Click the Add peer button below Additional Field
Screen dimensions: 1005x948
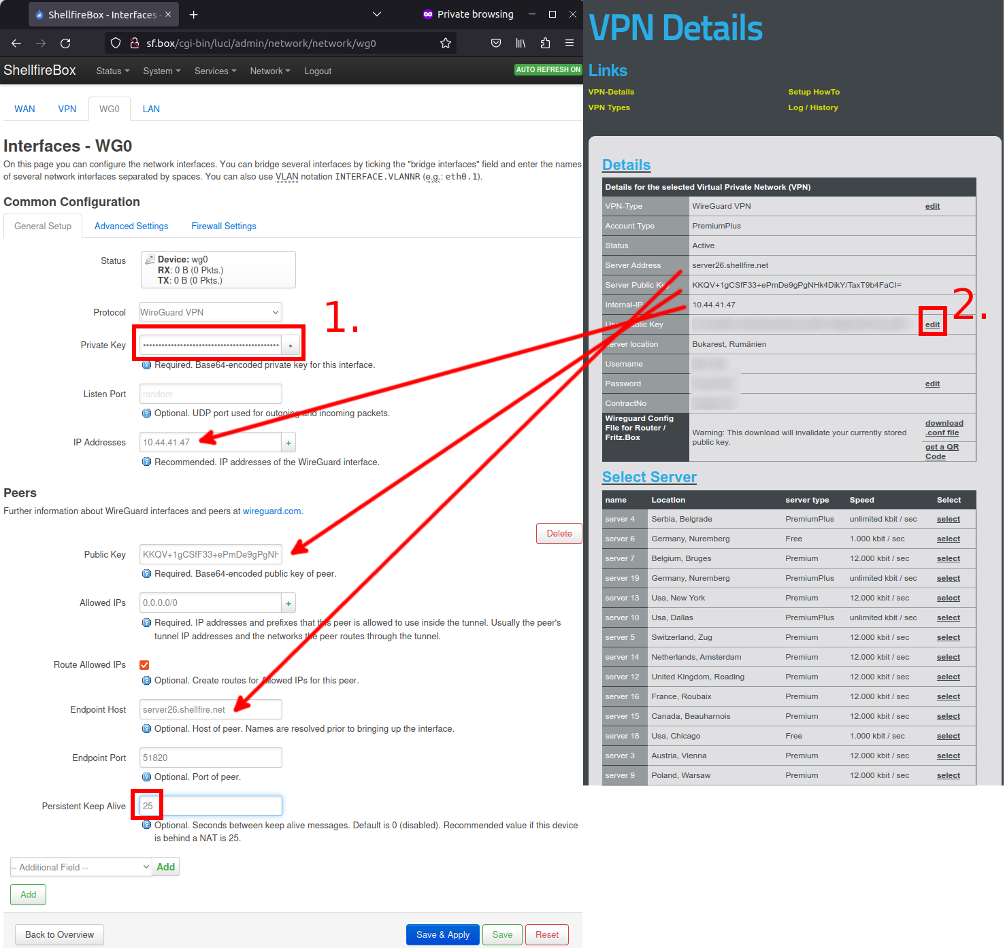click(x=29, y=894)
